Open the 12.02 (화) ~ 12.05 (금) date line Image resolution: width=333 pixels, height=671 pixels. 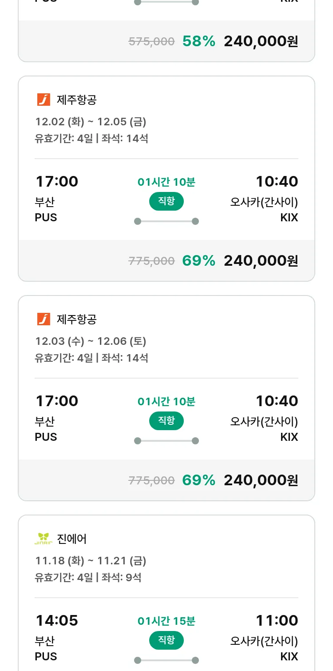tap(91, 121)
